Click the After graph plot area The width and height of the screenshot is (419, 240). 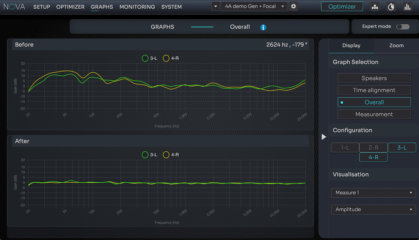[167, 183]
